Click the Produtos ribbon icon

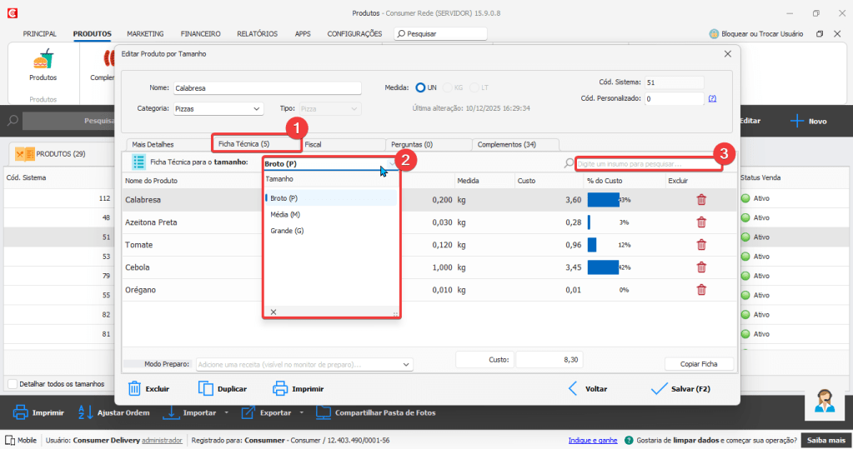(43, 61)
